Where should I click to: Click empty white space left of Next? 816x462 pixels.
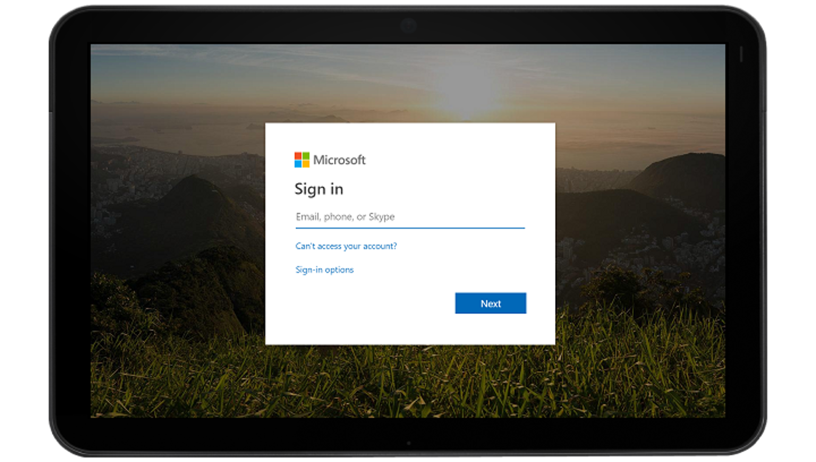click(374, 304)
